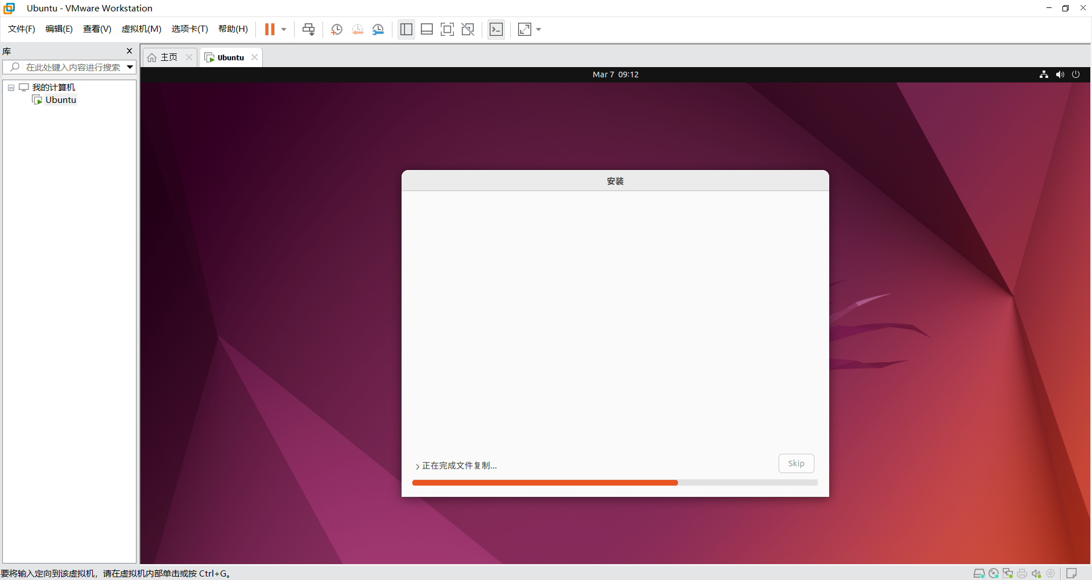Toggle the library sidebar view
The width and height of the screenshot is (1092, 580).
tap(406, 30)
